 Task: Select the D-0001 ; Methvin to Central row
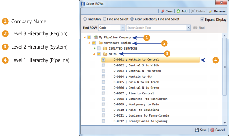click(150, 59)
